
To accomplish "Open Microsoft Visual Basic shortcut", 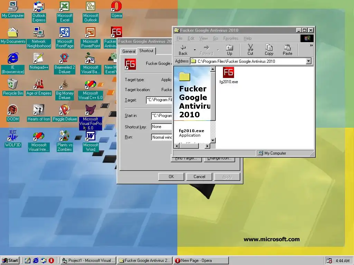I will [91, 63].
